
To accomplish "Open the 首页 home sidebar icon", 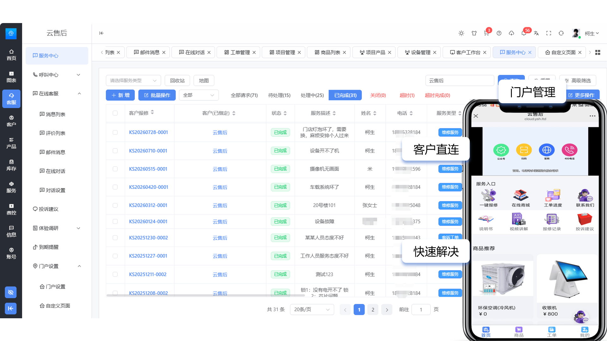I will pos(11,55).
